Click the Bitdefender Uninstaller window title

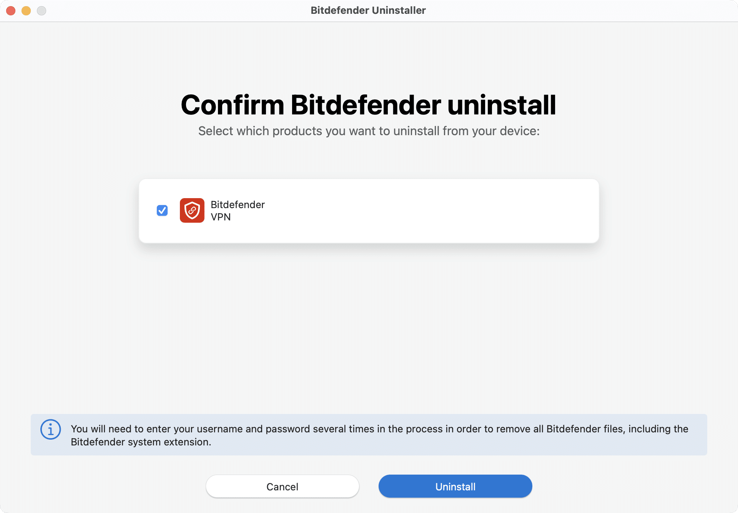pyautogui.click(x=368, y=10)
